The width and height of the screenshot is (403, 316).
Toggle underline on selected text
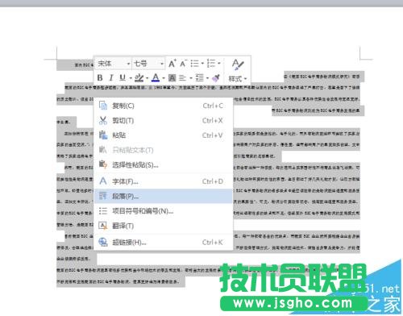(x=123, y=78)
